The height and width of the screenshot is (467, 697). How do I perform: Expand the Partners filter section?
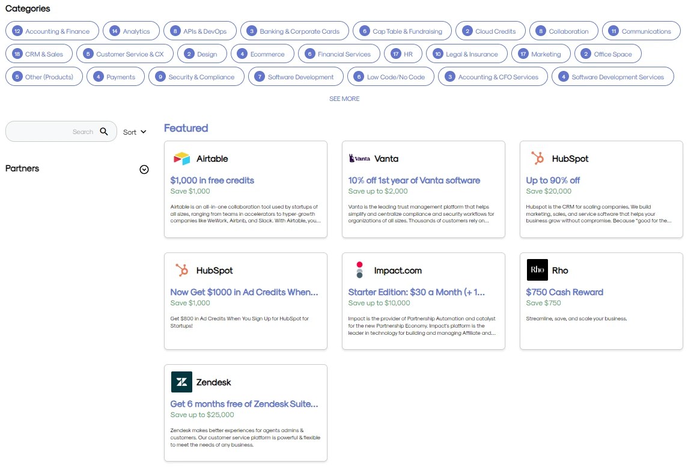pyautogui.click(x=144, y=169)
